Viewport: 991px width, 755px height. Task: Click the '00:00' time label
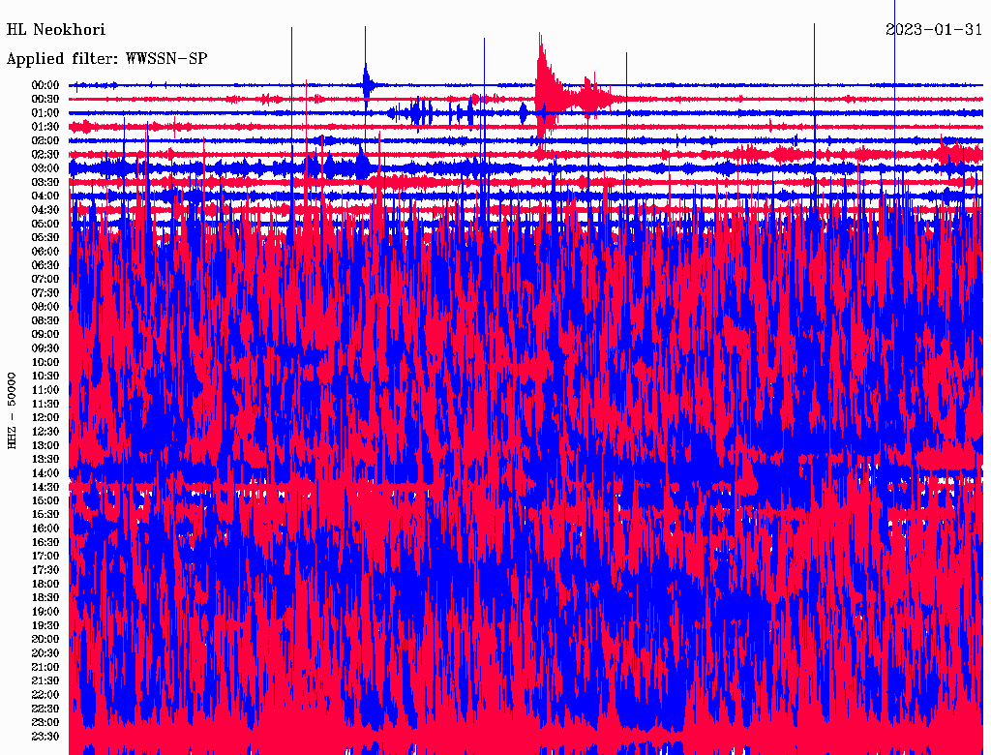tap(45, 85)
